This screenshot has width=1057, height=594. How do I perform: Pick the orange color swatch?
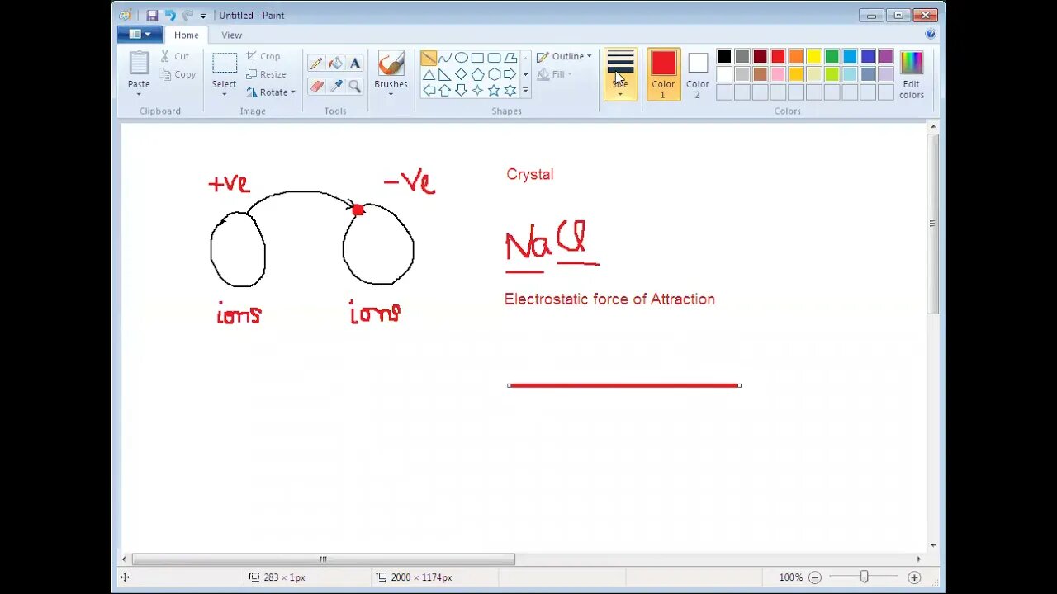click(x=796, y=56)
